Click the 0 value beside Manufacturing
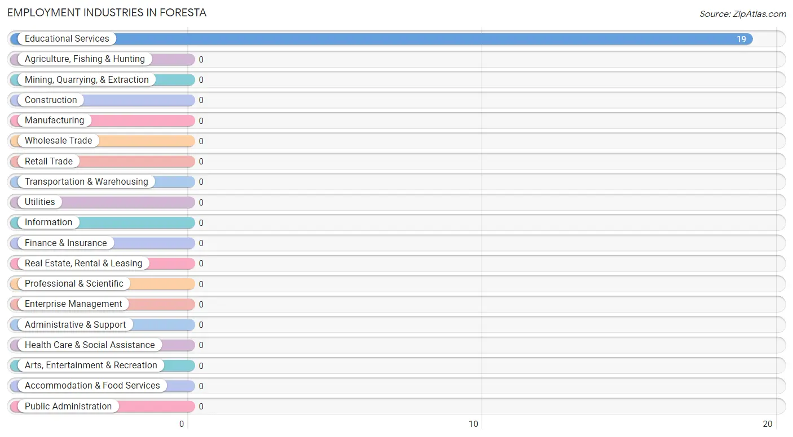The image size is (793, 437). (201, 121)
